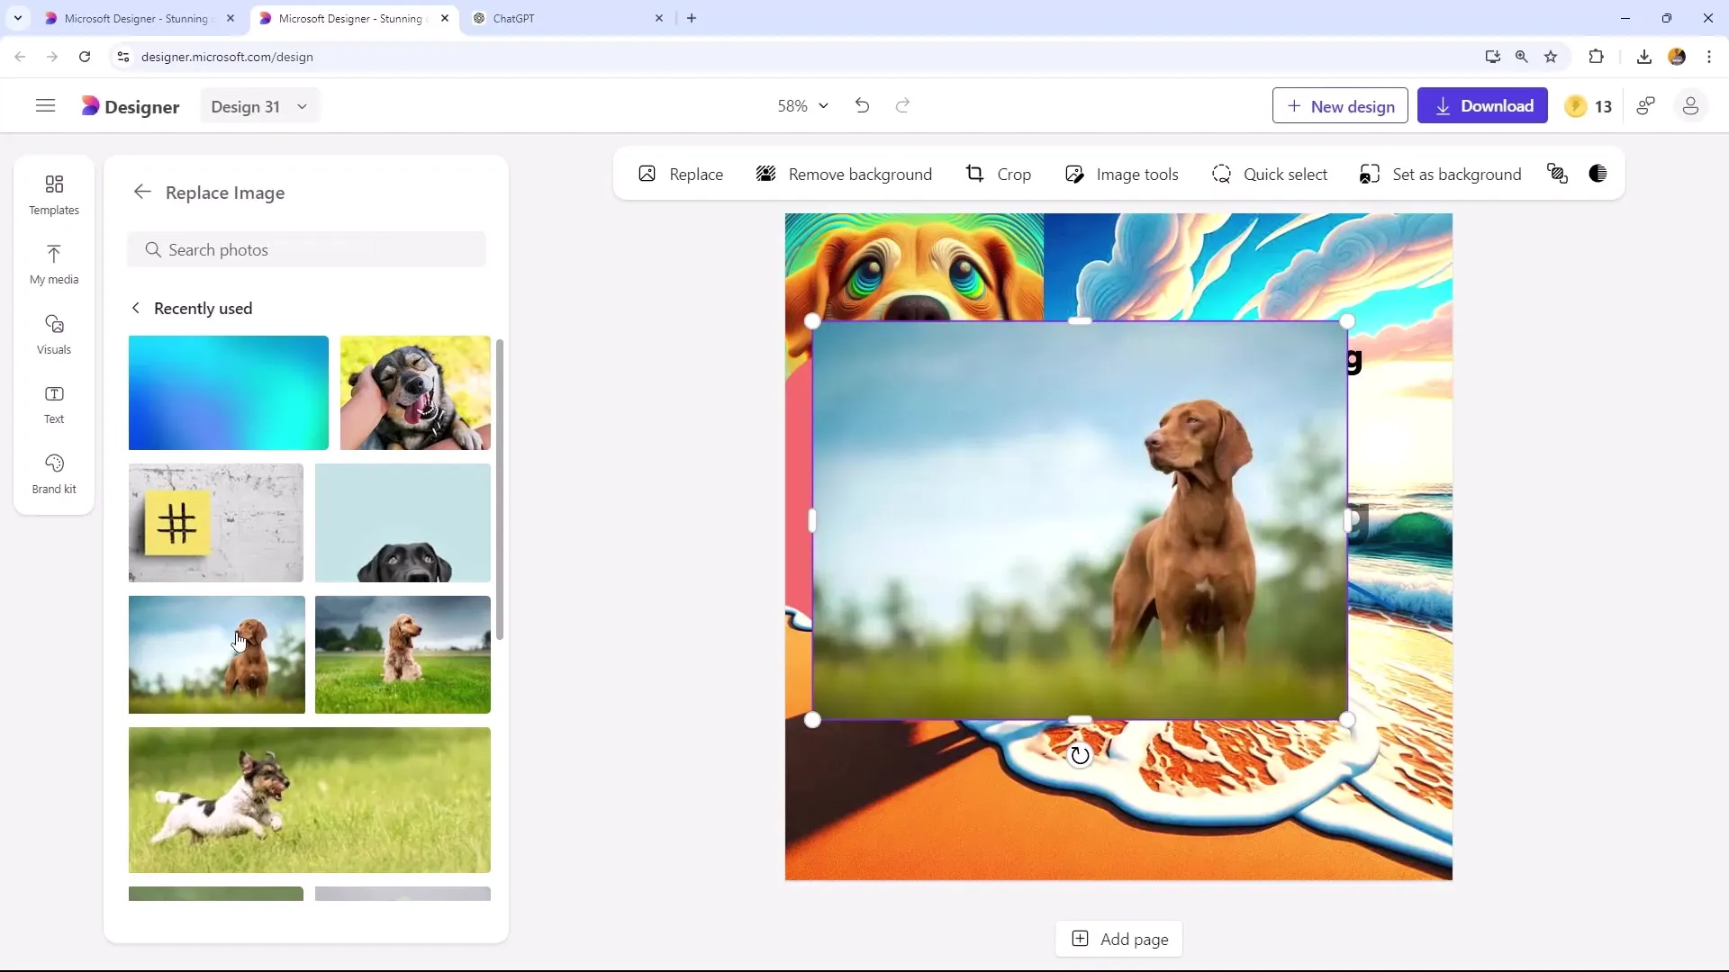1729x972 pixels.
Task: Click the Visuals sidebar icon
Action: 53,334
